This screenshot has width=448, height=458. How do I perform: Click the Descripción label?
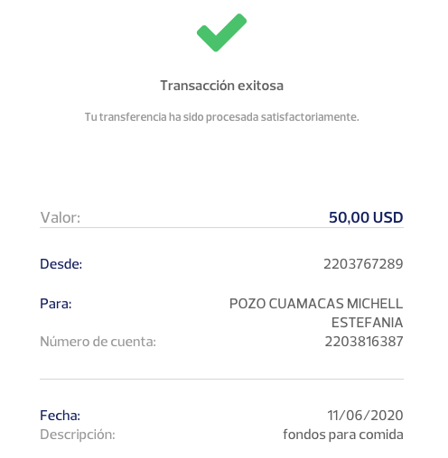[x=78, y=435]
